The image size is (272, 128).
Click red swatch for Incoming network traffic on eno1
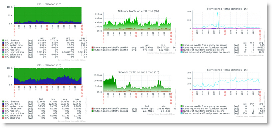[92, 108]
